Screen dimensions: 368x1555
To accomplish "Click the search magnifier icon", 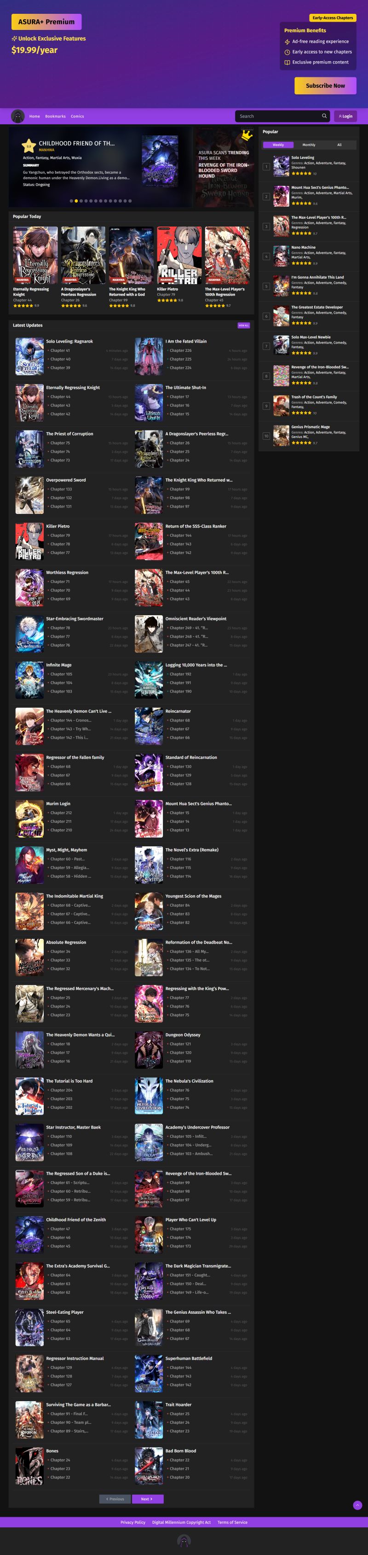I will [324, 116].
